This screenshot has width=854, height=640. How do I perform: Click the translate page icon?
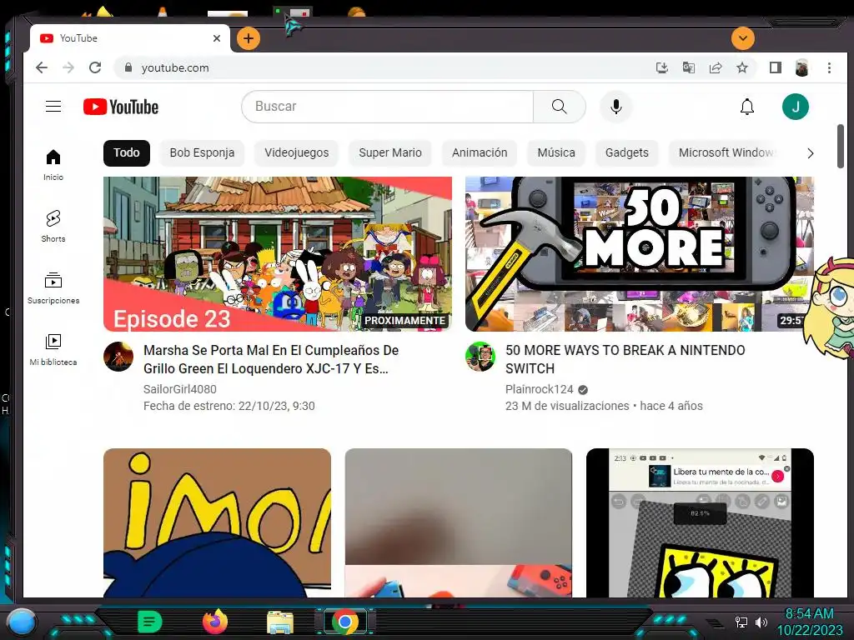688,67
